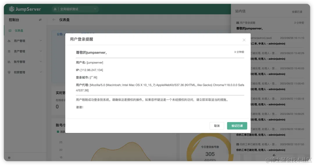Open the 账号管理 menu
The width and height of the screenshot is (314, 165).
[25, 62]
